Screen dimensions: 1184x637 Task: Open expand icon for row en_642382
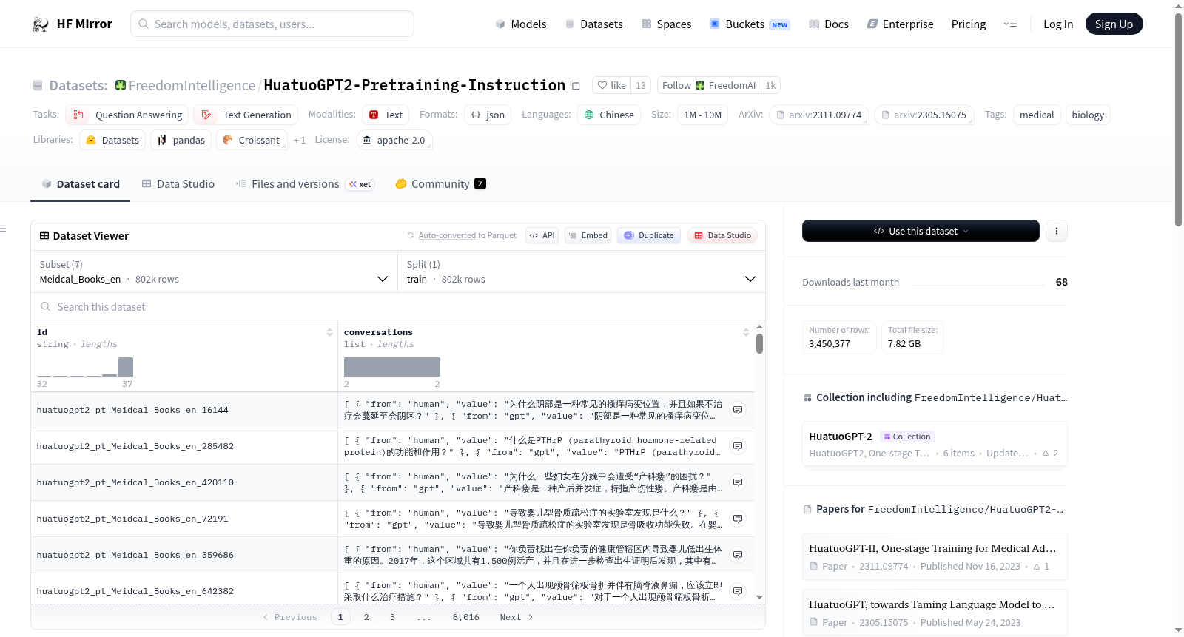(x=738, y=591)
